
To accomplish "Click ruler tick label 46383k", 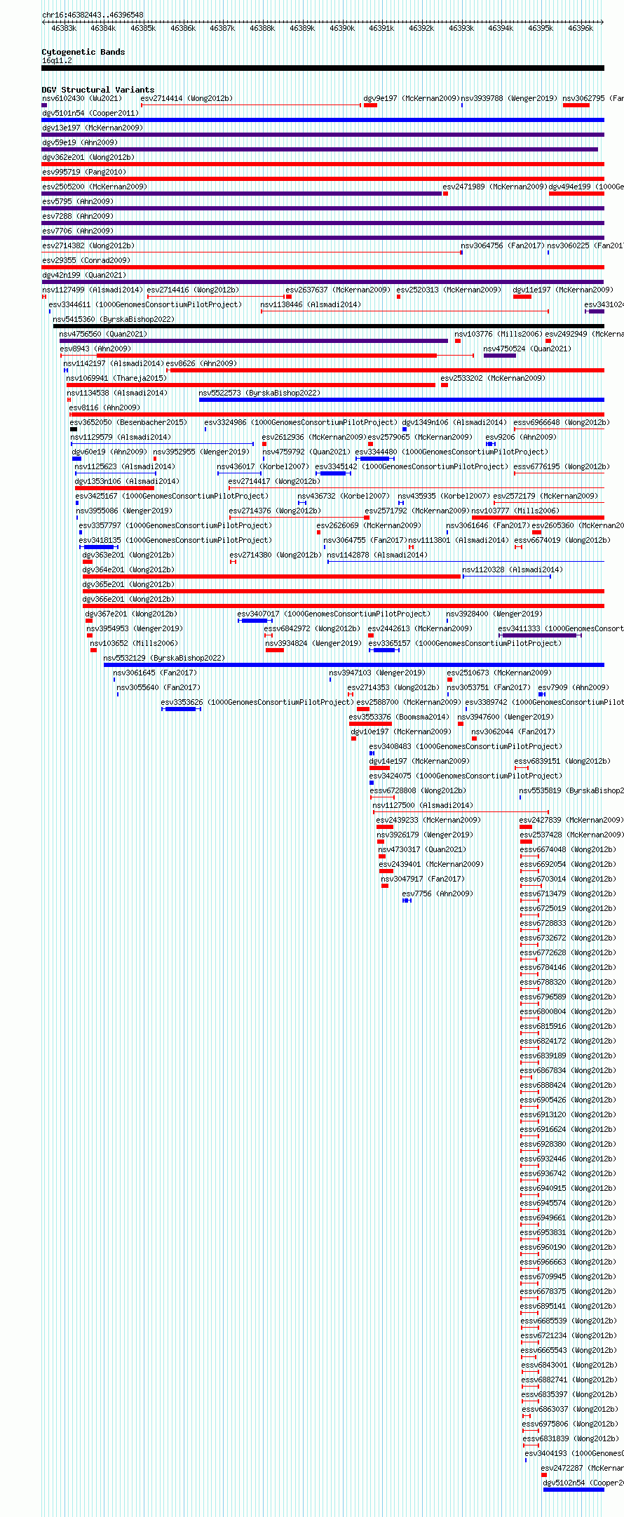I will pyautogui.click(x=64, y=28).
